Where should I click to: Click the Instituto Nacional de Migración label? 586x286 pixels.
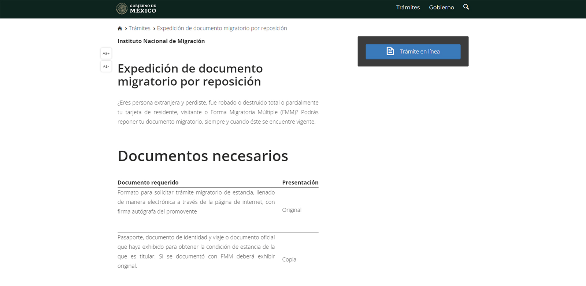click(161, 41)
